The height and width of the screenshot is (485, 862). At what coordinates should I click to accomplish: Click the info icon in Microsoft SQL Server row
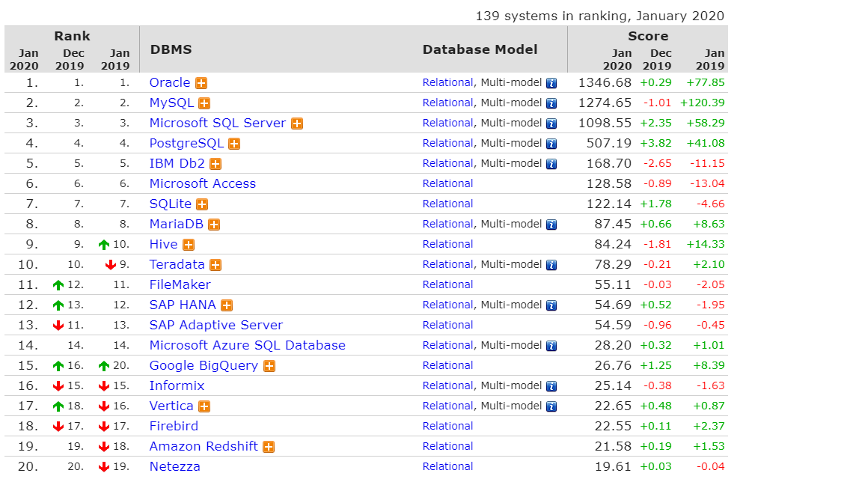[x=551, y=123]
